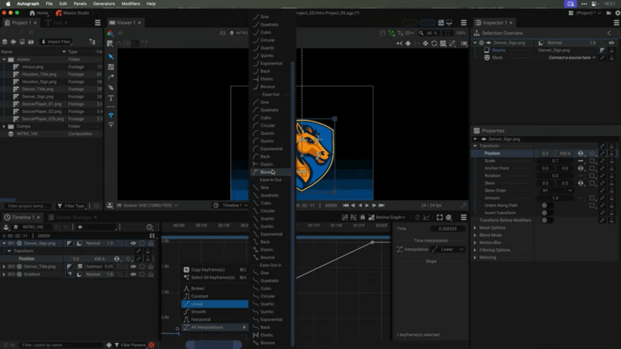Click the viewer color channels icon
The image size is (621, 349).
pyautogui.click(x=110, y=33)
